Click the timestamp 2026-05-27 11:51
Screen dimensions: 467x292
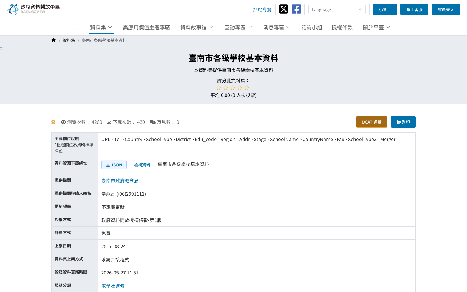pos(120,273)
